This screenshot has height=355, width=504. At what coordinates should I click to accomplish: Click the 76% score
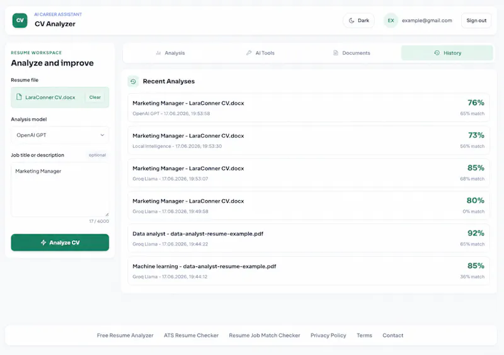(x=476, y=103)
